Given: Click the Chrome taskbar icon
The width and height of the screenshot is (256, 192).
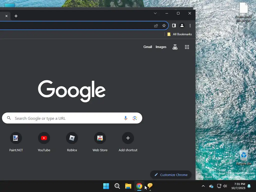Looking at the screenshot, I should (139, 186).
